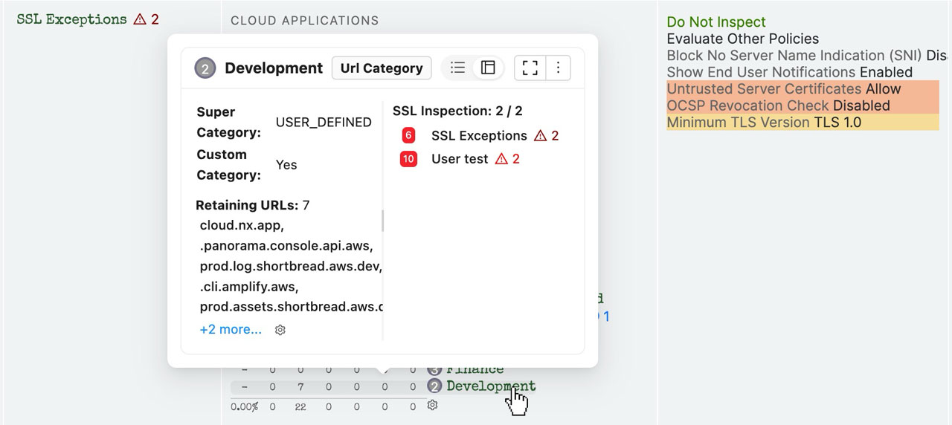This screenshot has height=425, width=952.
Task: Click gear icon under the table totals row
Action: [433, 405]
